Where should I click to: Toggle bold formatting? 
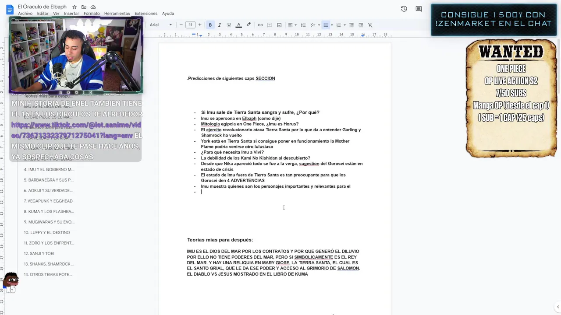(x=210, y=25)
